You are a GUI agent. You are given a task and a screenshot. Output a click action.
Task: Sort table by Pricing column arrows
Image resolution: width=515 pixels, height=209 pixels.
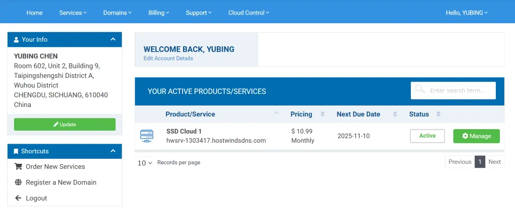[322, 114]
